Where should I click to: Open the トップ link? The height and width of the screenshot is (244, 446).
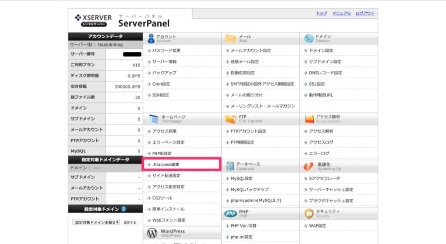point(321,13)
